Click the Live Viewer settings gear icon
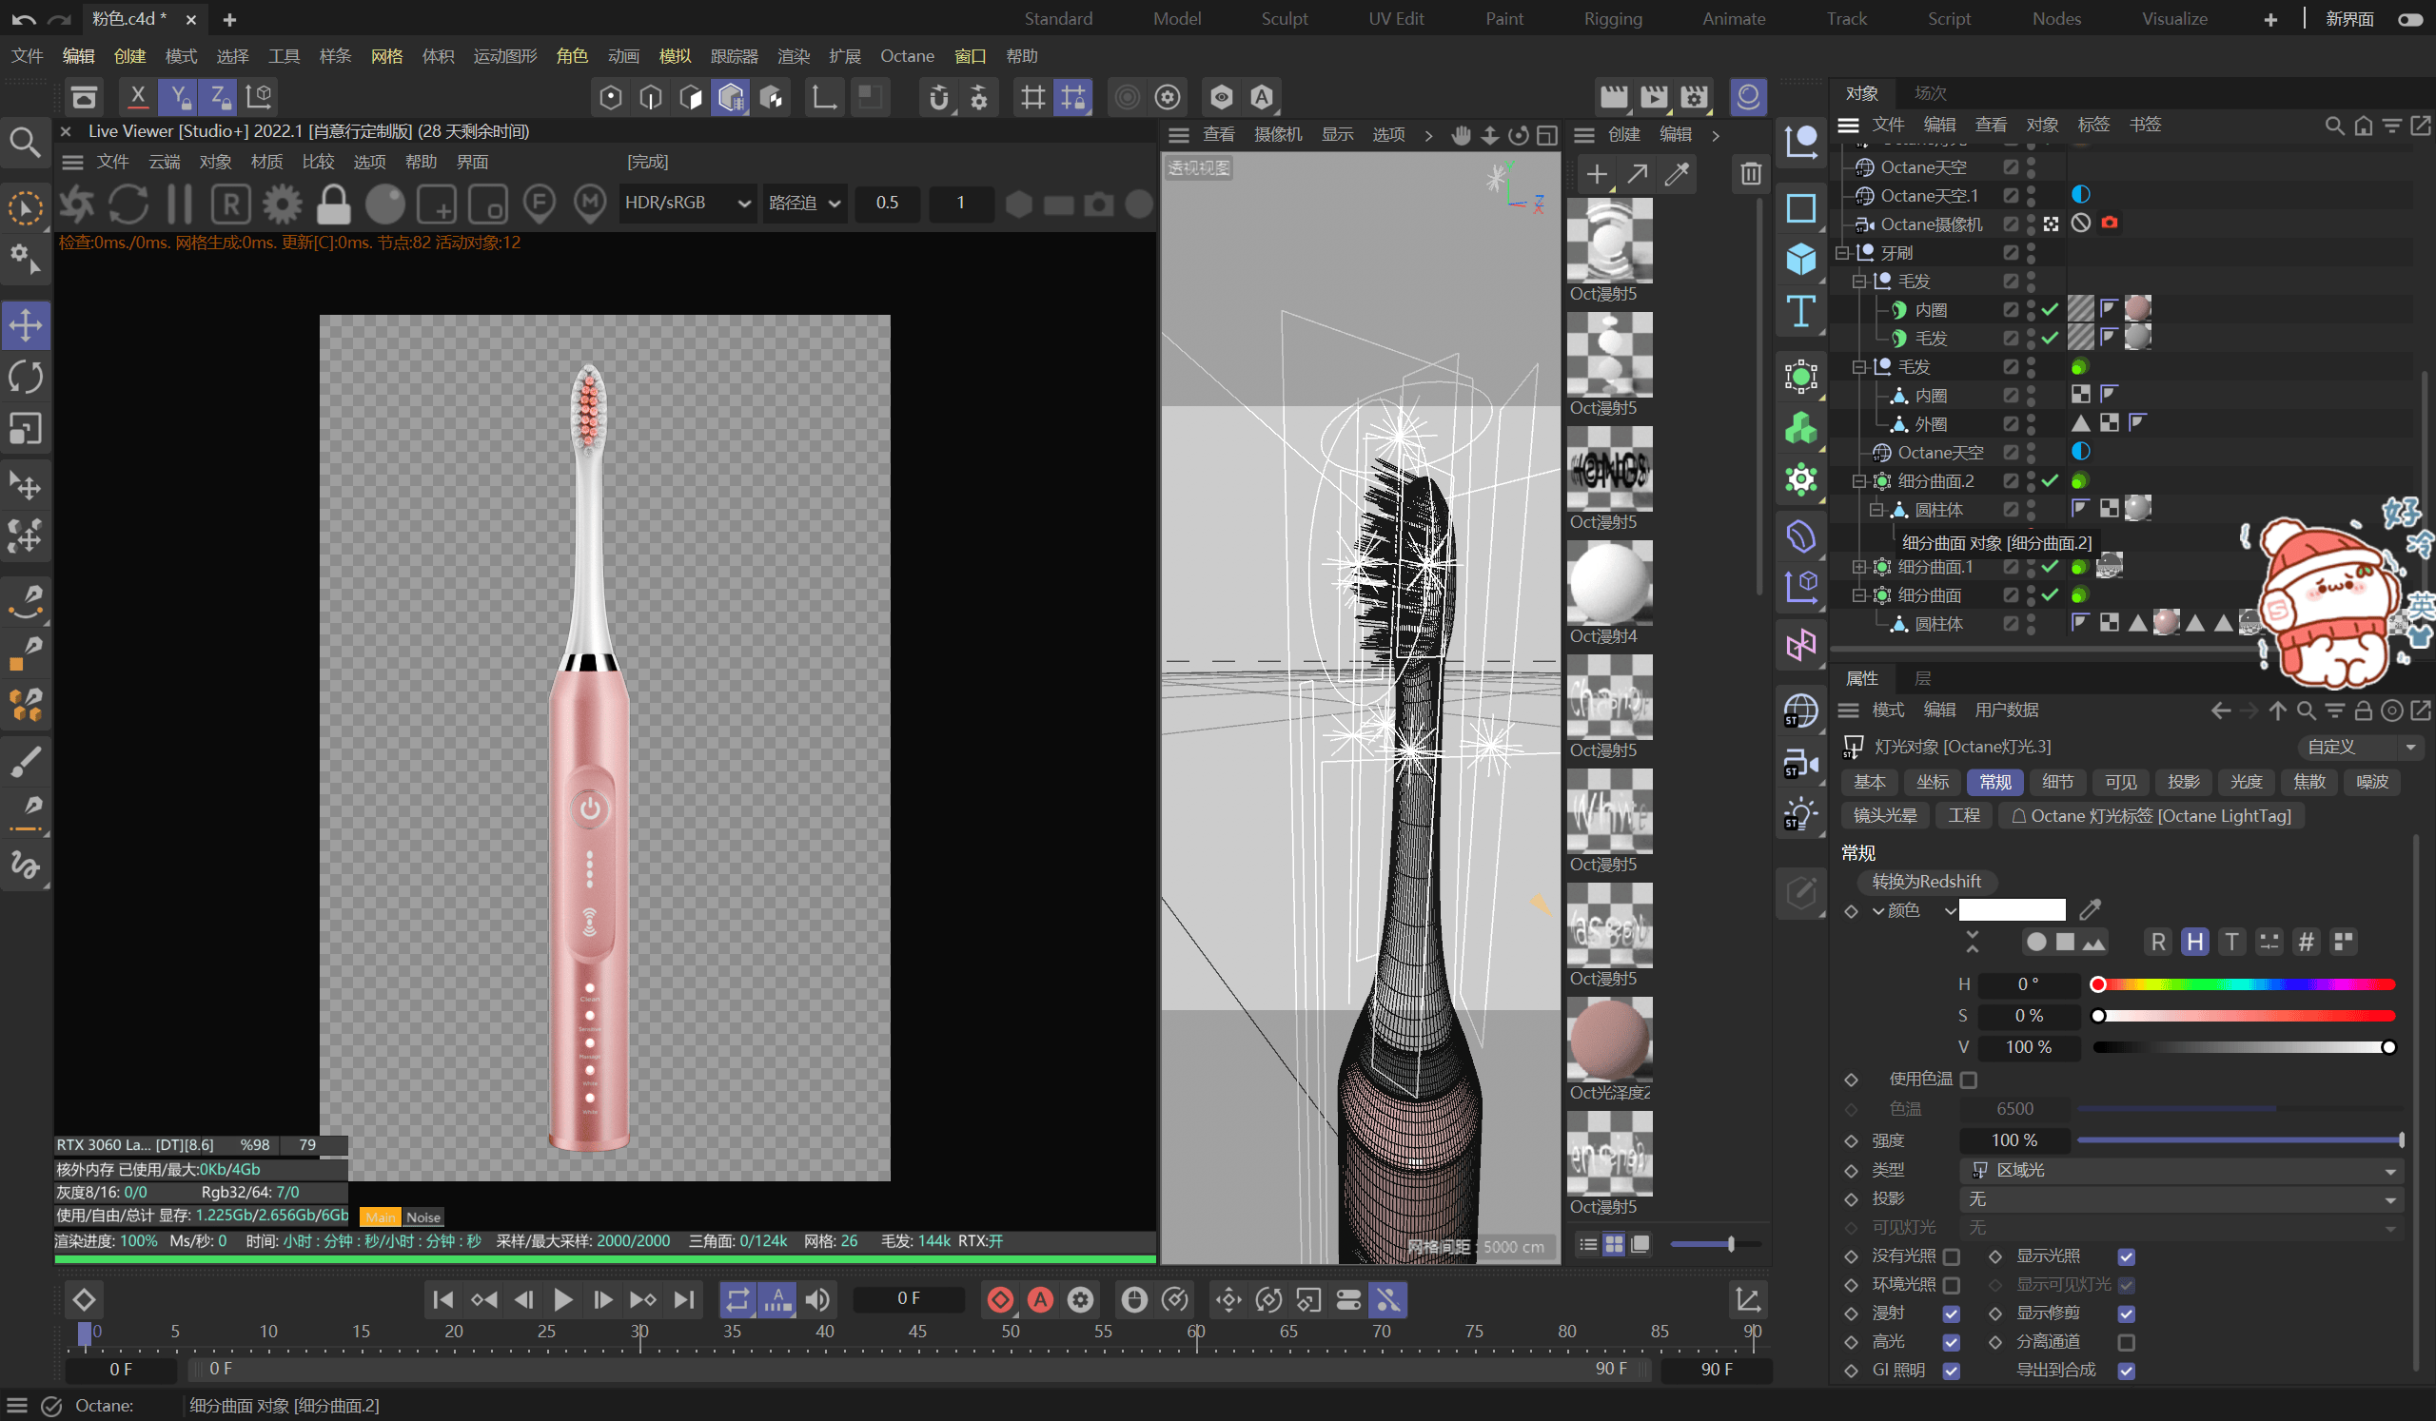 pos(283,204)
